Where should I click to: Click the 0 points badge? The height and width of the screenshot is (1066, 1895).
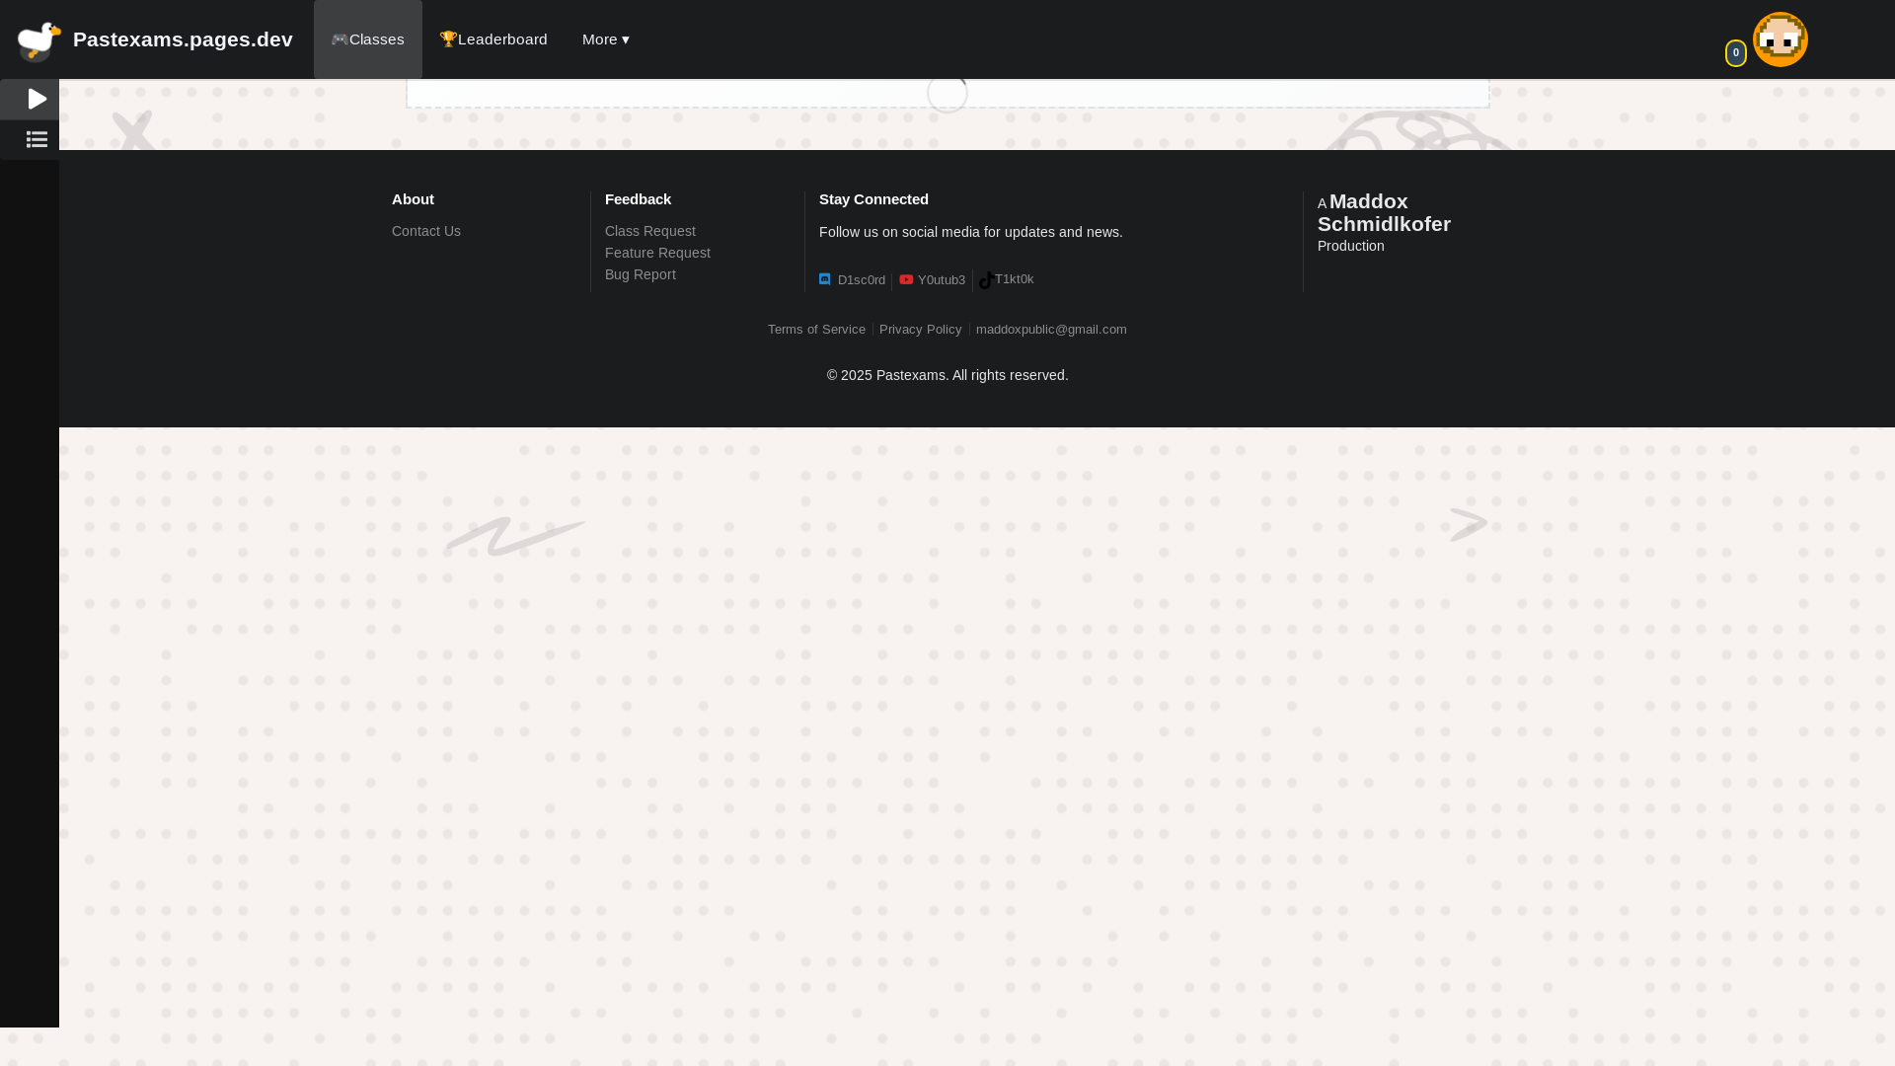click(1736, 53)
